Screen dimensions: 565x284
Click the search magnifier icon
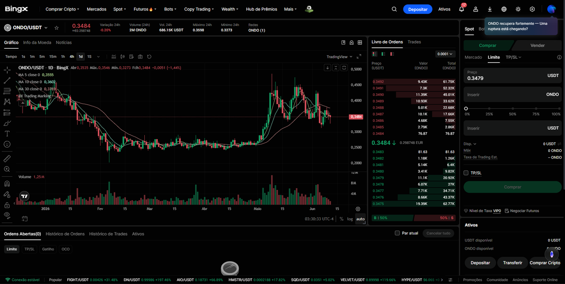(x=395, y=9)
